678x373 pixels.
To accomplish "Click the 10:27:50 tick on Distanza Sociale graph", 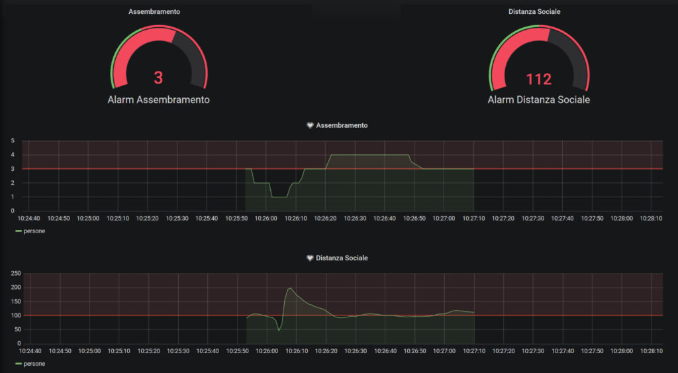I will click(x=593, y=351).
